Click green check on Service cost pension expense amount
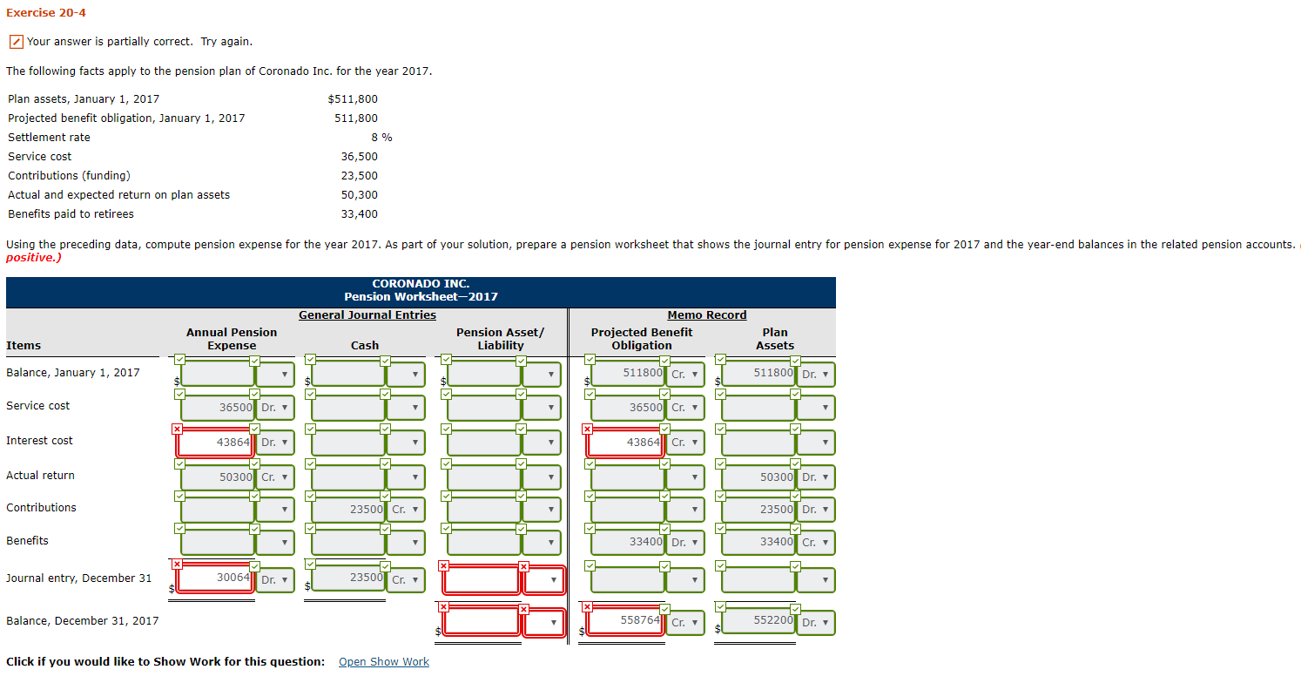Screen dimensions: 1301x683 coord(179,394)
